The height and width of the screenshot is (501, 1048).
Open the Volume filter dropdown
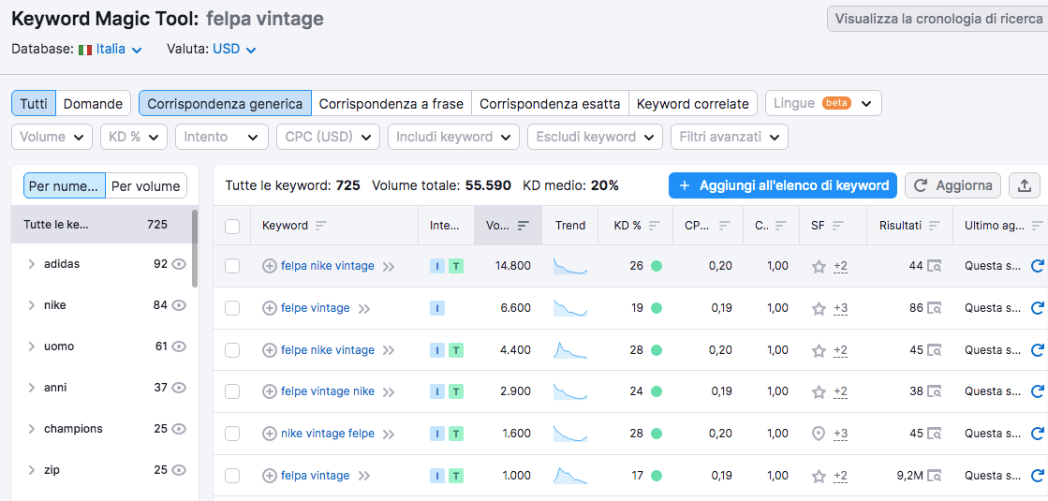(52, 137)
